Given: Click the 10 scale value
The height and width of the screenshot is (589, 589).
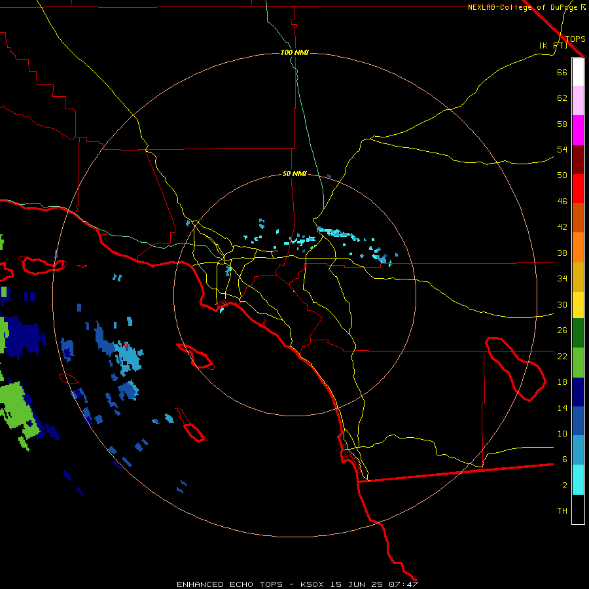Looking at the screenshot, I should [x=562, y=433].
